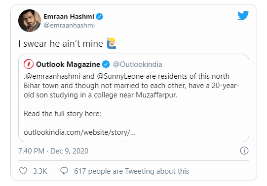
Task: Open replies via the speech bubble icon
Action: click(64, 171)
